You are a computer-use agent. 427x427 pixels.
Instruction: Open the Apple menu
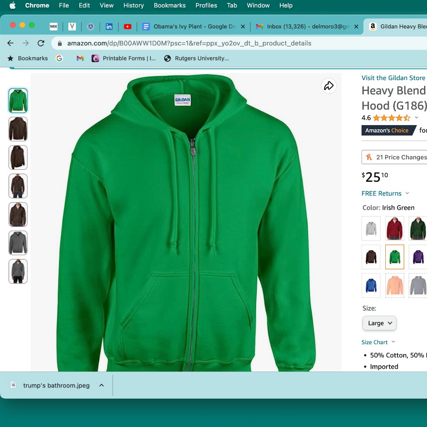pyautogui.click(x=13, y=5)
